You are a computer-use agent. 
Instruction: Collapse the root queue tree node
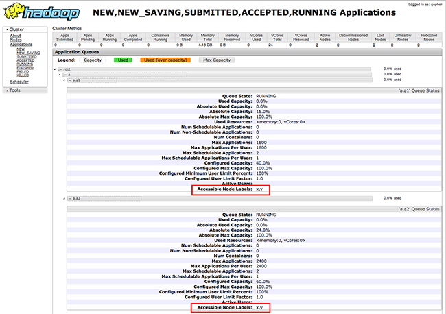[x=60, y=69]
